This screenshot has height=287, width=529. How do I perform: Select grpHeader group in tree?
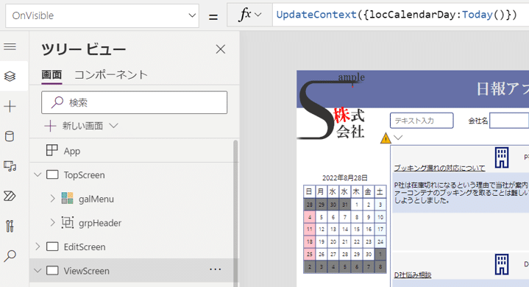point(100,223)
